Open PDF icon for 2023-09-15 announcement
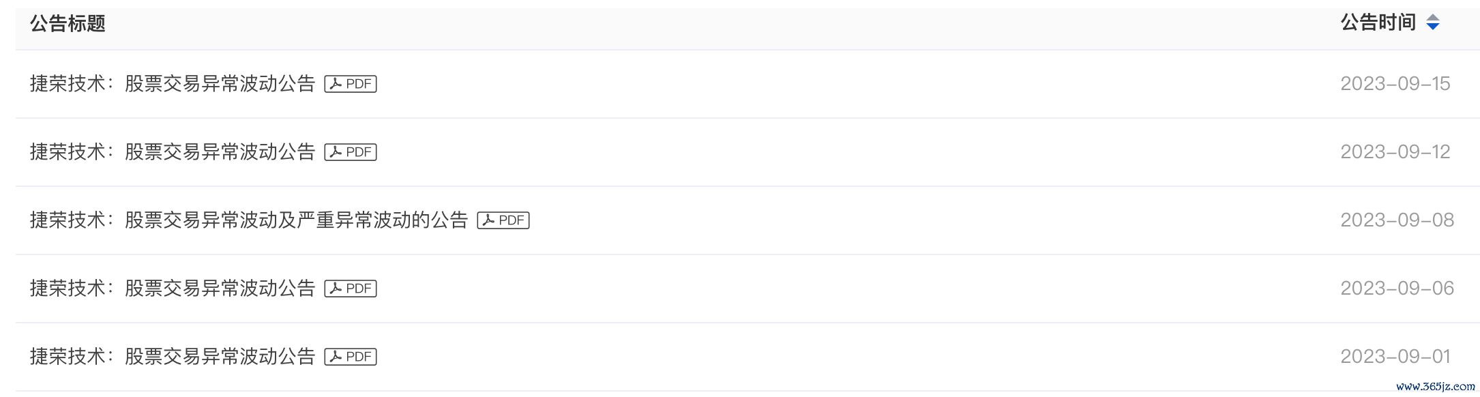Image resolution: width=1480 pixels, height=397 pixels. point(351,84)
